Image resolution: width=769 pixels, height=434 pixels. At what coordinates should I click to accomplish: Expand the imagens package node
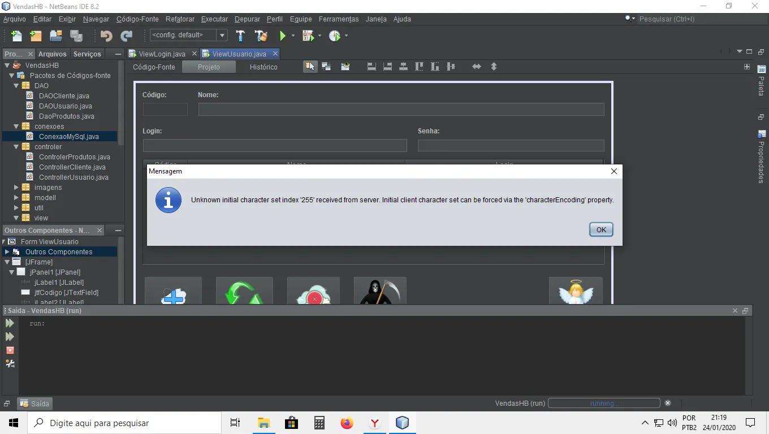coord(16,188)
